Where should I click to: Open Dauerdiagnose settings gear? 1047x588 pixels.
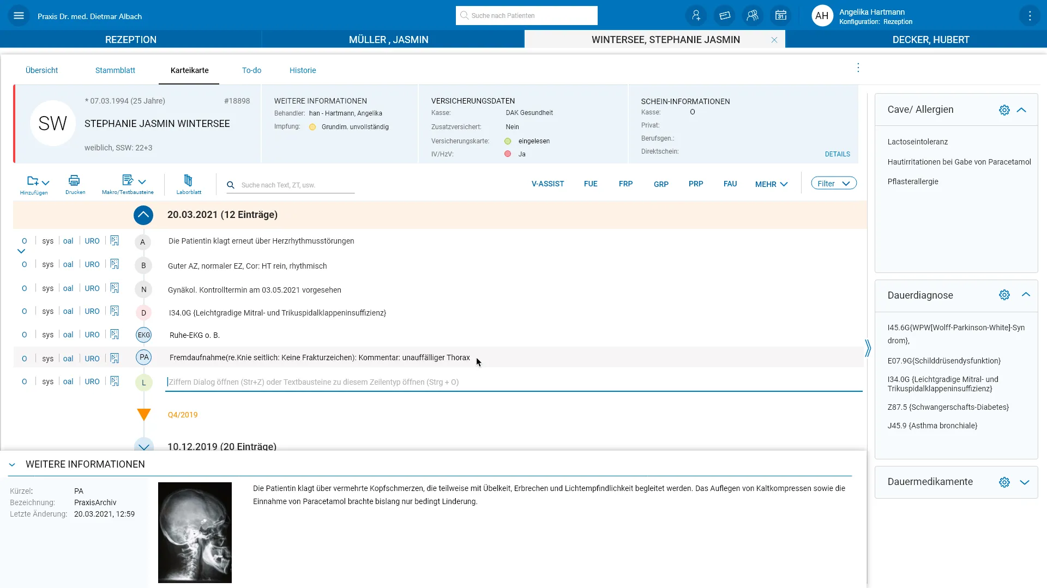pyautogui.click(x=1004, y=295)
